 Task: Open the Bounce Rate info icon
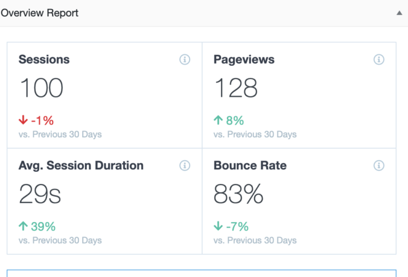pyautogui.click(x=379, y=166)
